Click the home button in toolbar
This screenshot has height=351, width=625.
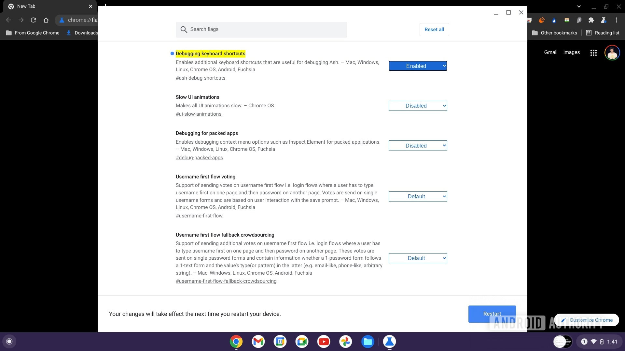pyautogui.click(x=46, y=20)
